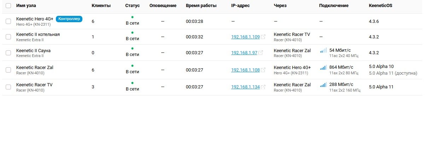Sort table by Клиенты column header
432x162 pixels.
[x=101, y=6]
